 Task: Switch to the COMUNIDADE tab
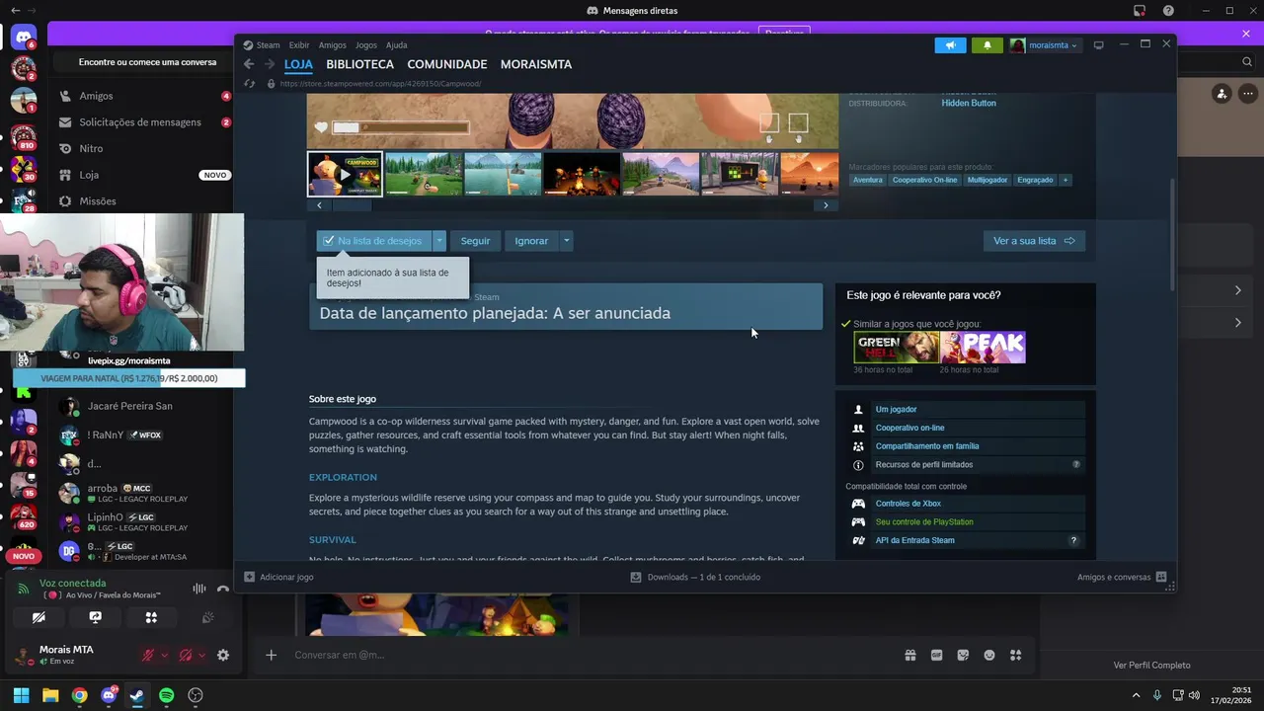(x=447, y=64)
